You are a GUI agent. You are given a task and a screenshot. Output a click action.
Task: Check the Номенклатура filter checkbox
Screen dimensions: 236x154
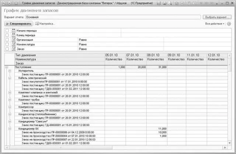click(7, 44)
